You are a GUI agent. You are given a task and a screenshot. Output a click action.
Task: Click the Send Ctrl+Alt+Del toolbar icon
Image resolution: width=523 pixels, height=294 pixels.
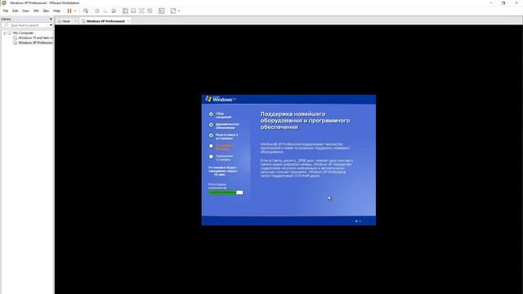point(86,11)
